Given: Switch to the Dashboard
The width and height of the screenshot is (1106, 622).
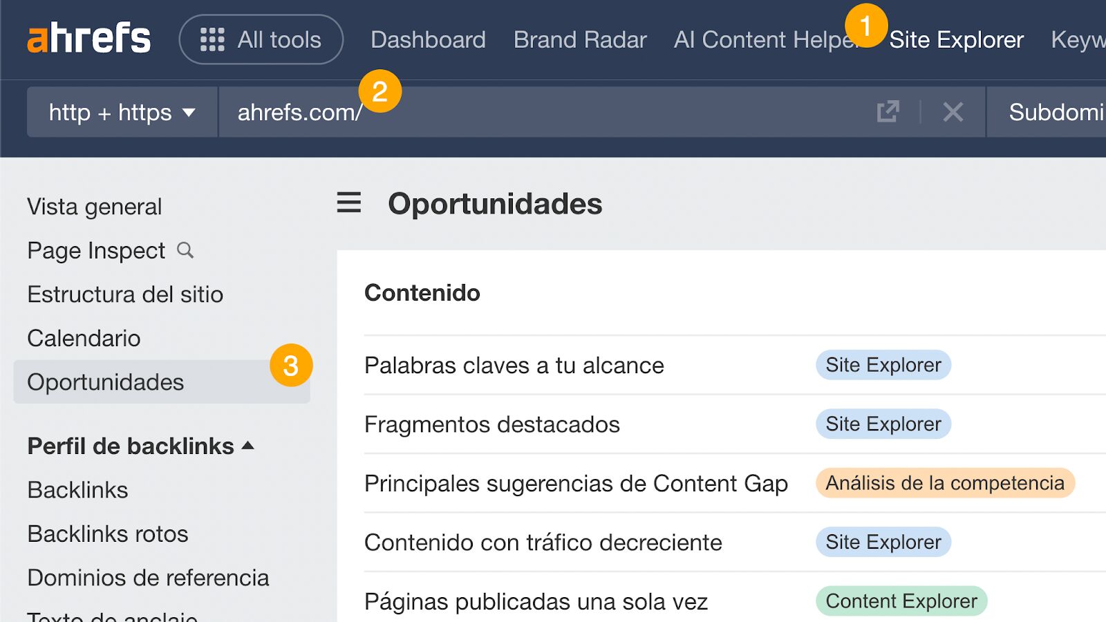Looking at the screenshot, I should [x=427, y=39].
